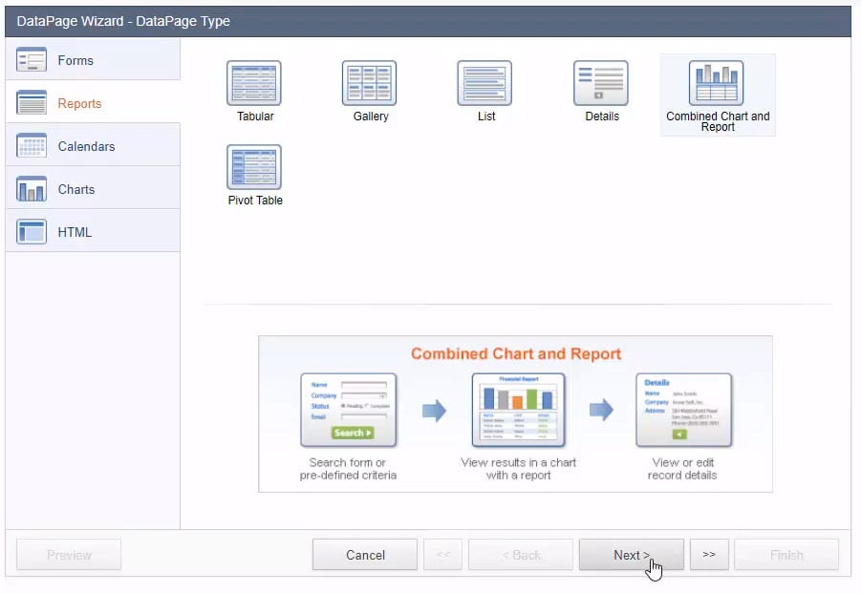Cancel the DataPage wizard
The width and height of the screenshot is (861, 594).
(365, 555)
